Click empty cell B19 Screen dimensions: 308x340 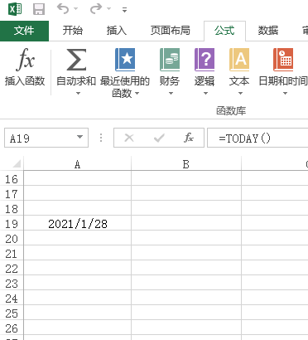pos(186,223)
